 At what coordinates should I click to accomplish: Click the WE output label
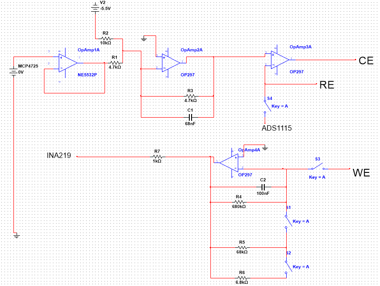(x=361, y=172)
